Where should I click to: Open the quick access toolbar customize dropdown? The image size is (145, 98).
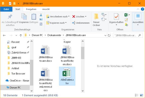(18, 4)
